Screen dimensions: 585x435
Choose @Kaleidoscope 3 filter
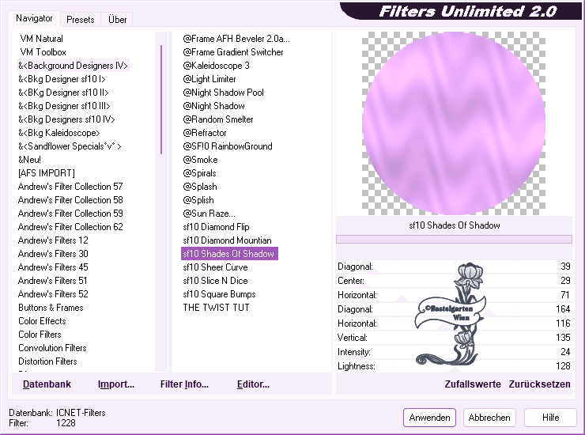(x=216, y=66)
